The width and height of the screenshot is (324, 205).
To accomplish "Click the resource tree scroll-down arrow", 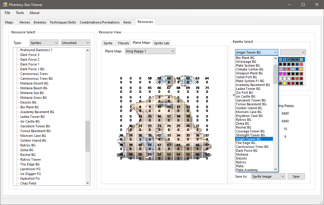I will coord(88,183).
